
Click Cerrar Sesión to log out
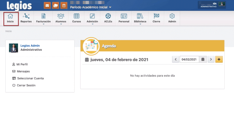coord(26,85)
